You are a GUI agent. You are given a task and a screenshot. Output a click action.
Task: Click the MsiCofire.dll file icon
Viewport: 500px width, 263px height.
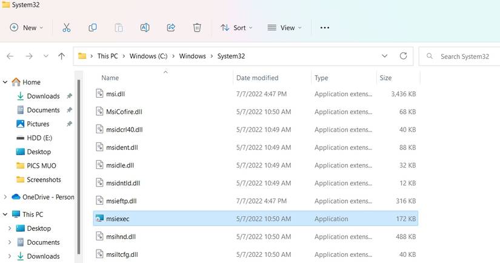(99, 112)
